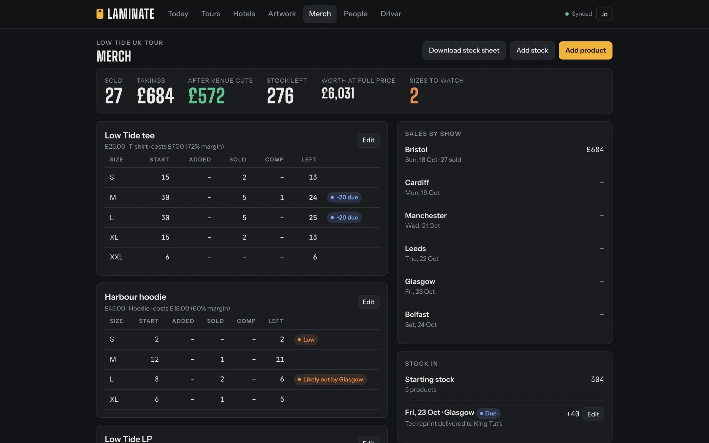Switch to the Tours tab

(211, 14)
